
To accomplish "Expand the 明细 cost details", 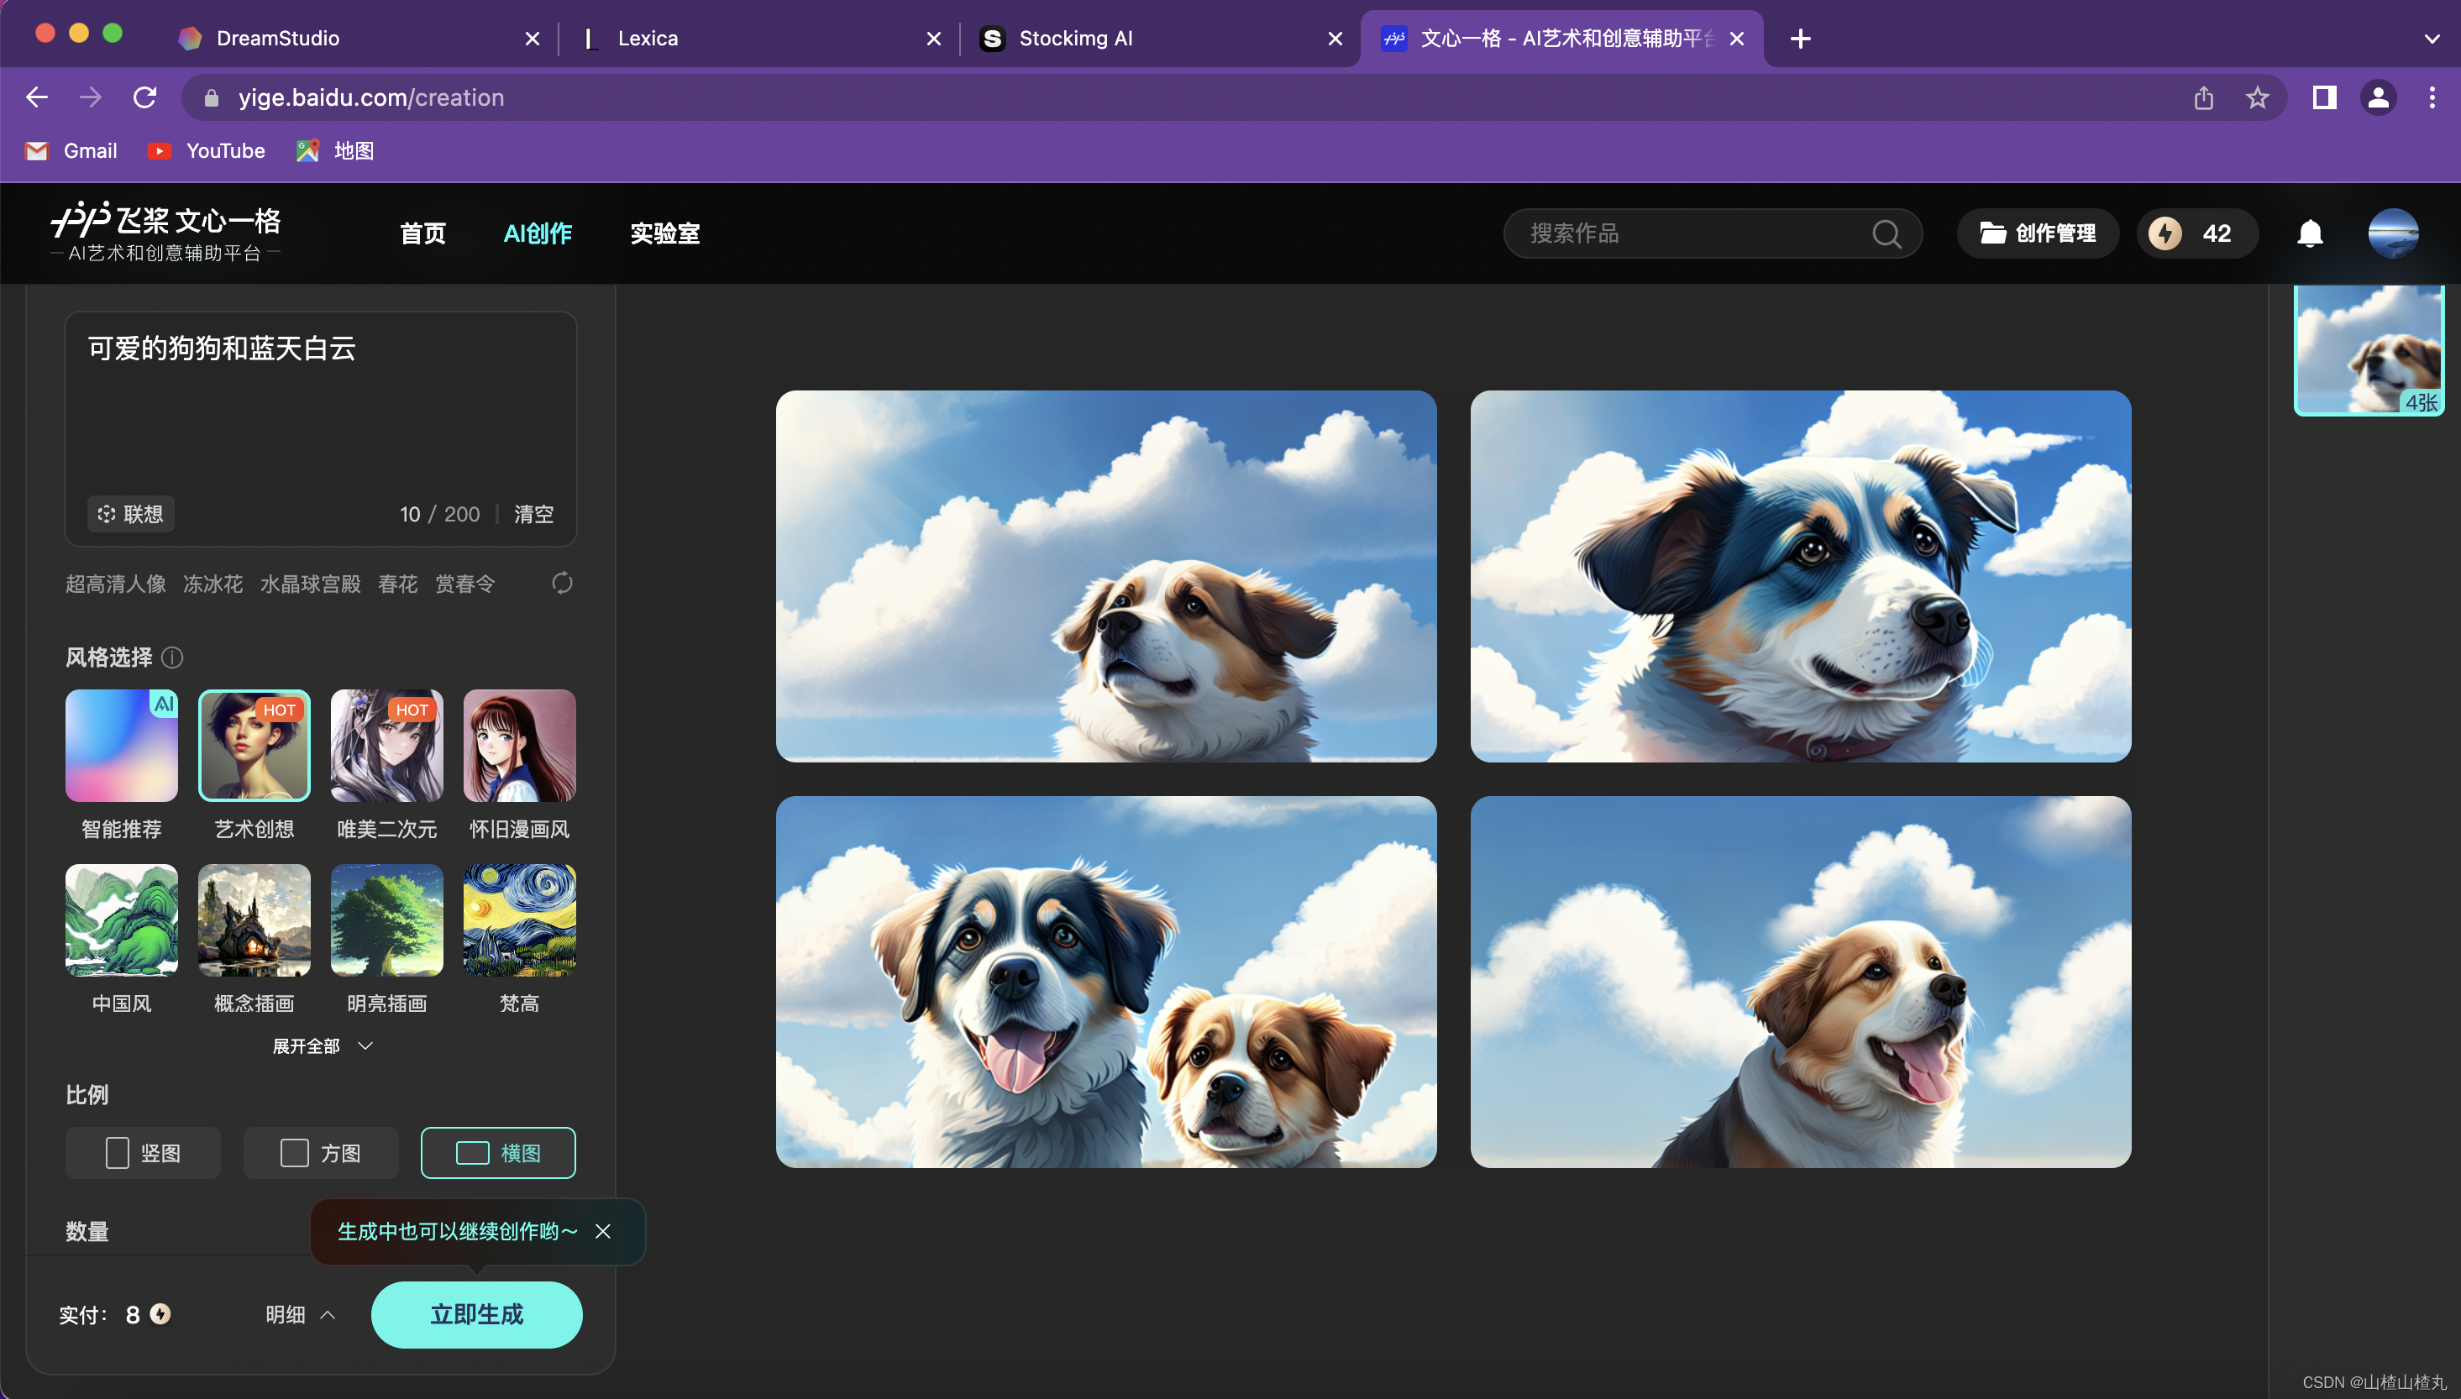I will (300, 1313).
